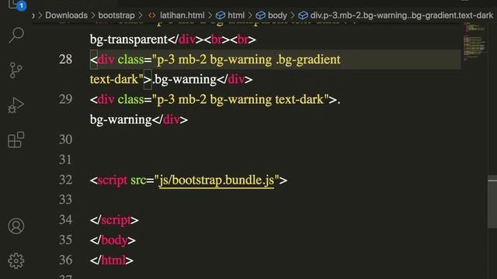The image size is (497, 279).
Task: Click the vertical scrollbar thumb
Action: coord(492,201)
